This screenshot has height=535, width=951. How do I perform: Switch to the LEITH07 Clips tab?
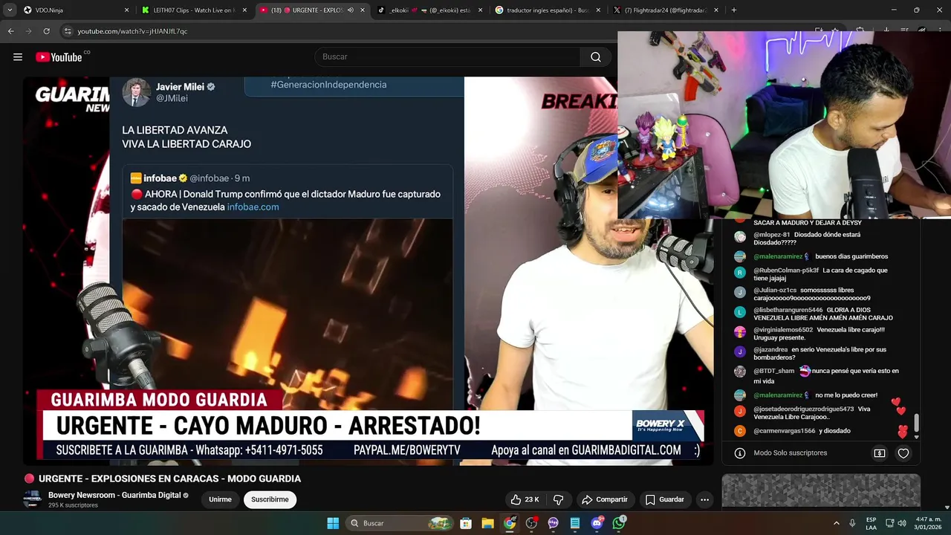click(x=195, y=10)
